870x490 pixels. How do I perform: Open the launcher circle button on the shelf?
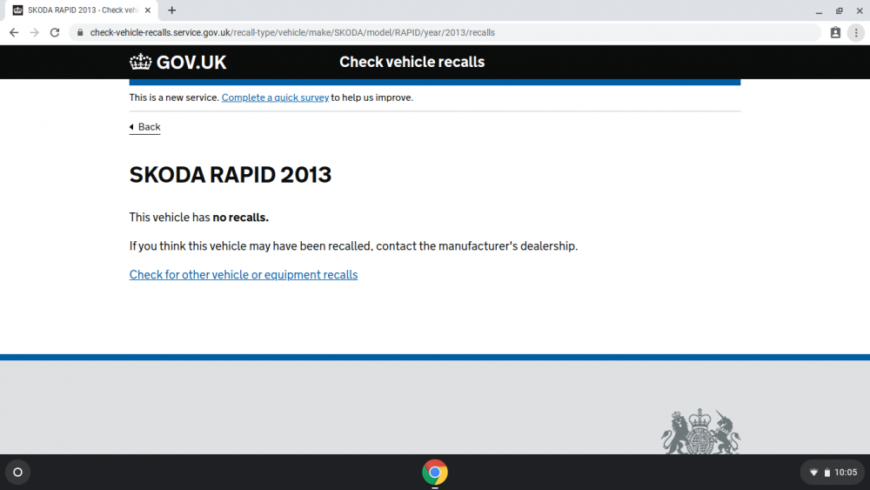click(x=17, y=473)
